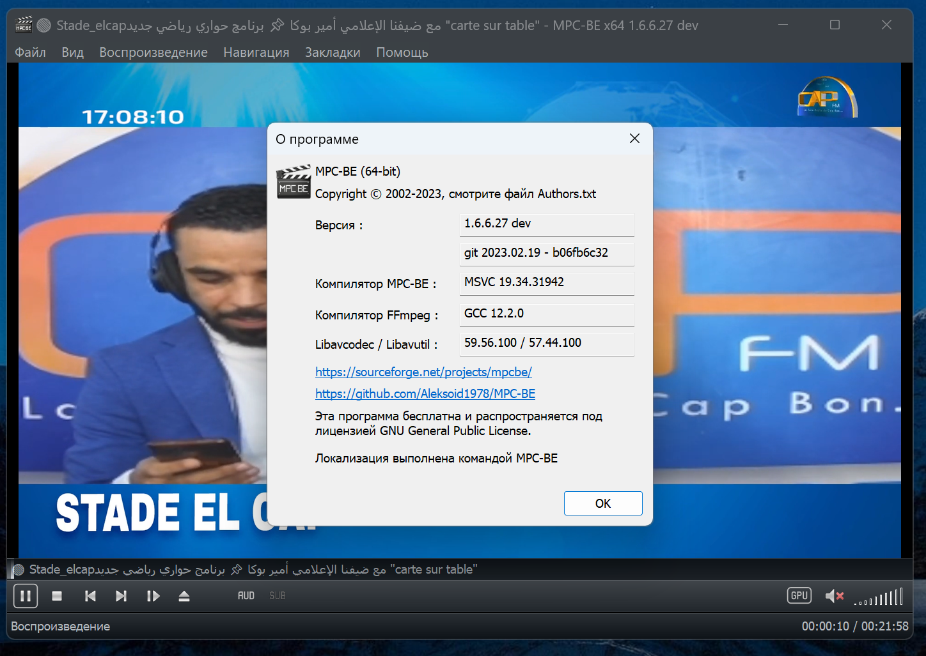926x656 pixels.
Task: Skip to the previous file
Action: pyautogui.click(x=90, y=595)
